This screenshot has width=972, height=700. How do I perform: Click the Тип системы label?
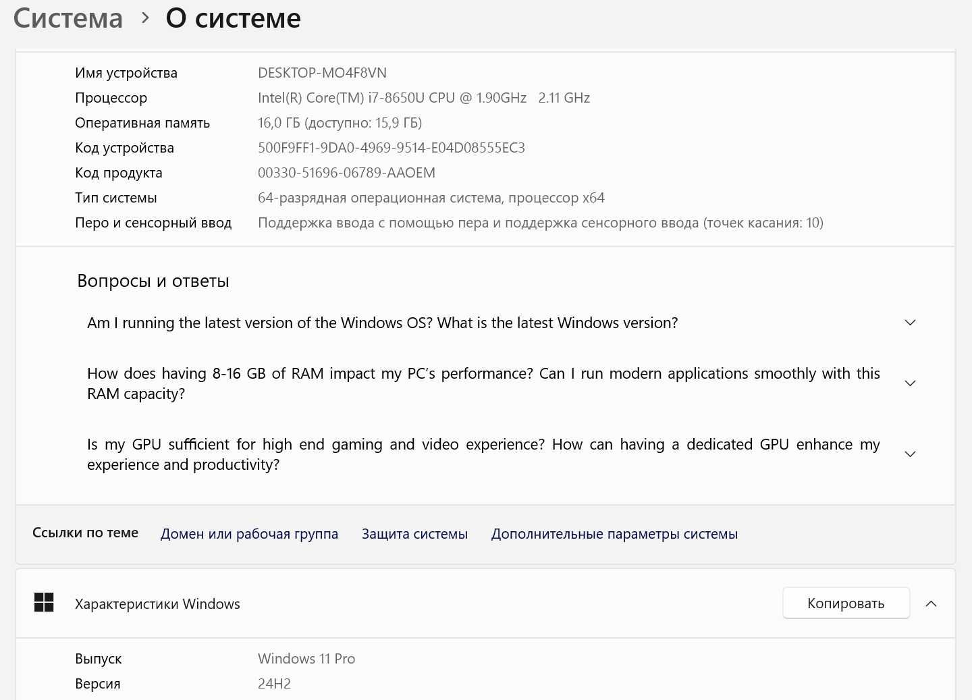point(115,198)
